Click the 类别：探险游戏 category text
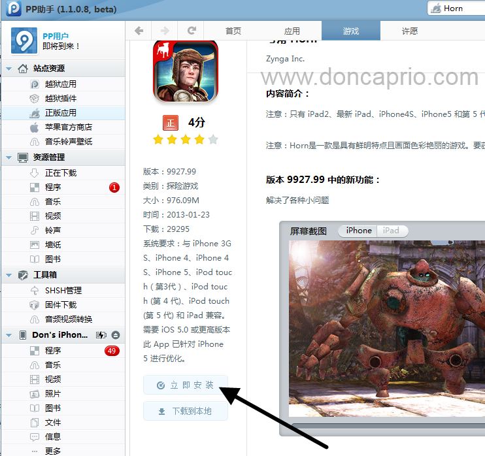This screenshot has height=456, width=485. [171, 186]
